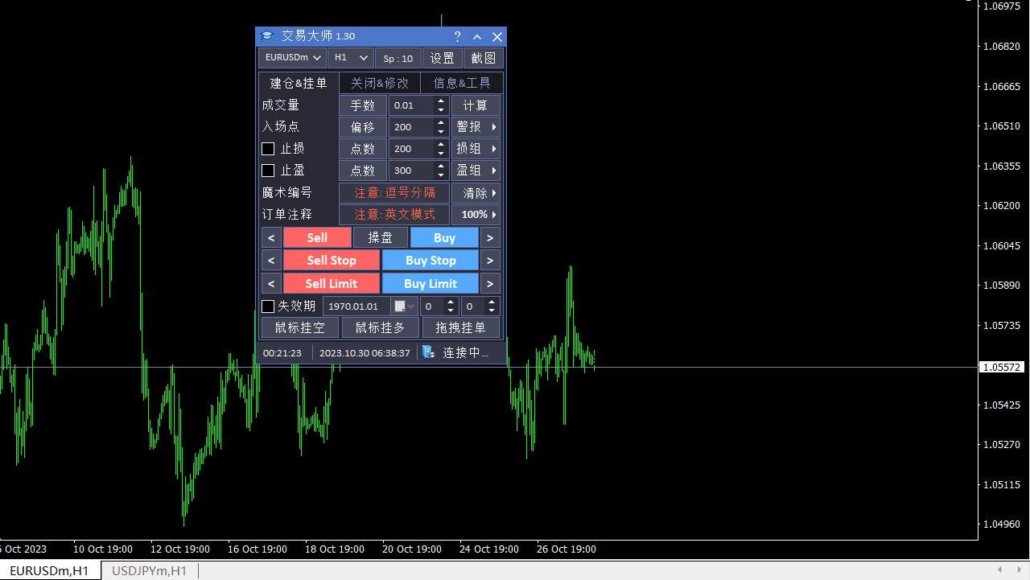Image resolution: width=1030 pixels, height=580 pixels.
Task: Enable the 止盈 take profit checkbox
Action: point(269,171)
